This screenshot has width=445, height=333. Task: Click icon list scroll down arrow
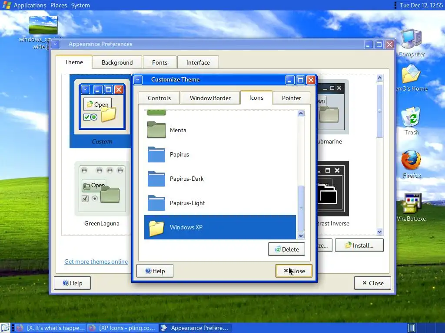coord(301,235)
